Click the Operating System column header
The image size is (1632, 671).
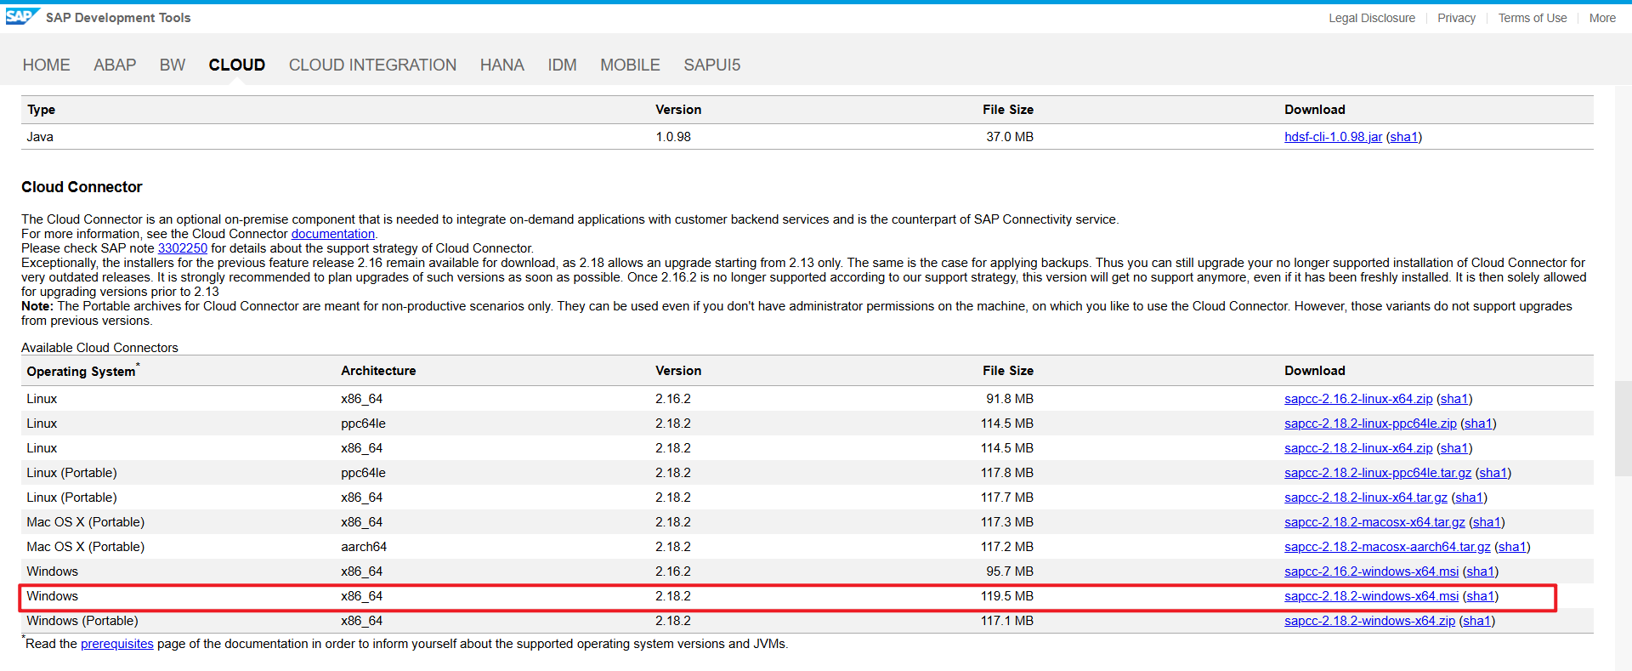pos(82,371)
